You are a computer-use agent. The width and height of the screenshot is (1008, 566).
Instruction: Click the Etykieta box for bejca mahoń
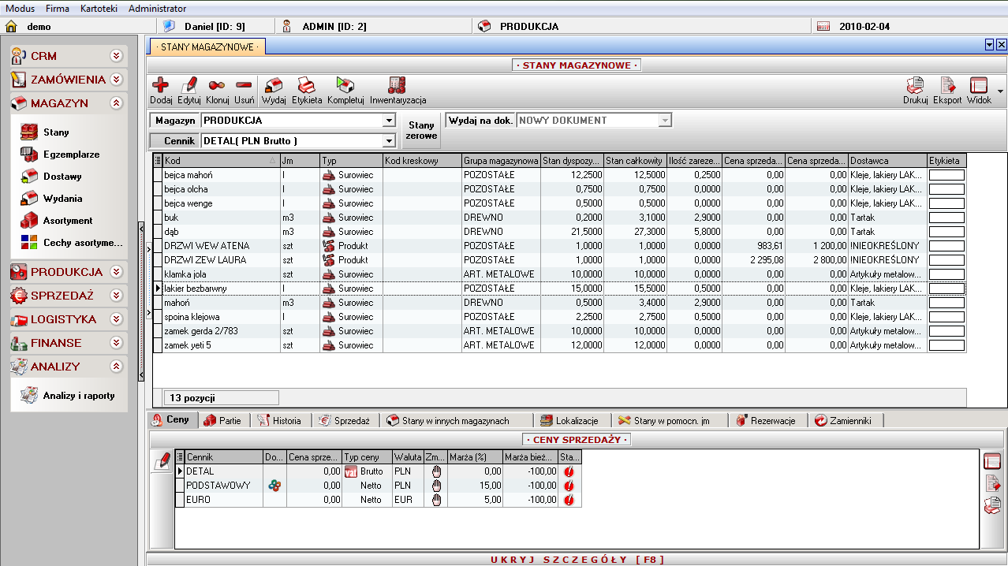[x=946, y=175]
